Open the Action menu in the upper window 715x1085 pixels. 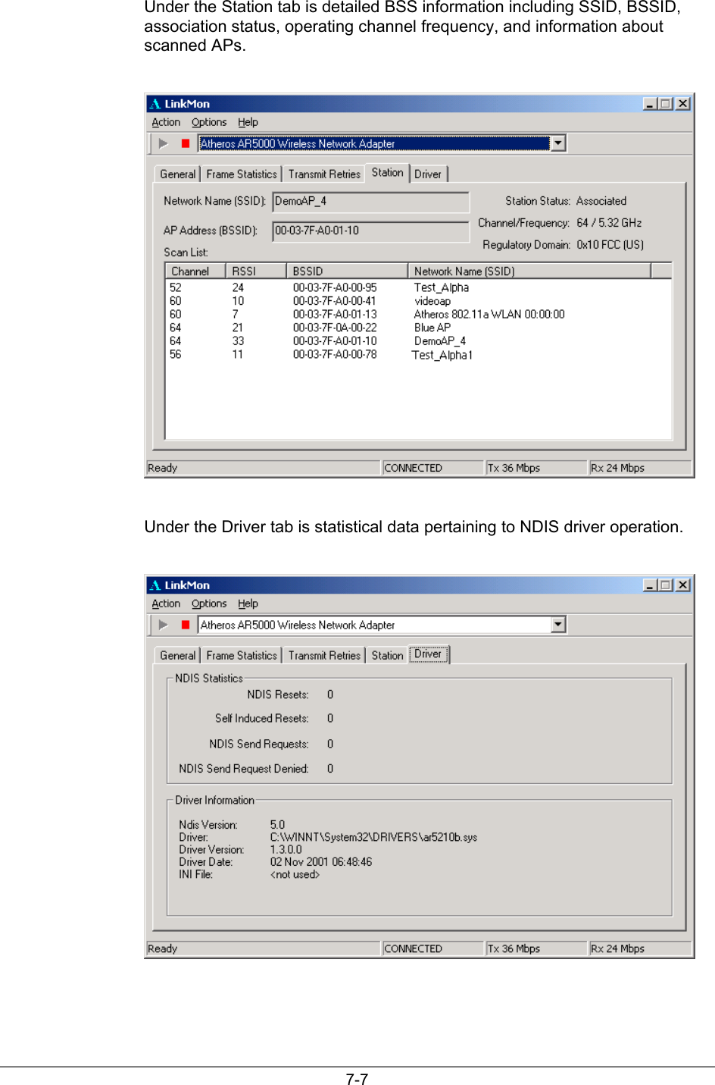click(x=166, y=122)
